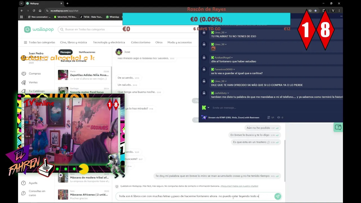Screen dimensions: 361x203
Task: Expand Limo_26 chevron above TU PALABRA message
Action: tap(226, 32)
